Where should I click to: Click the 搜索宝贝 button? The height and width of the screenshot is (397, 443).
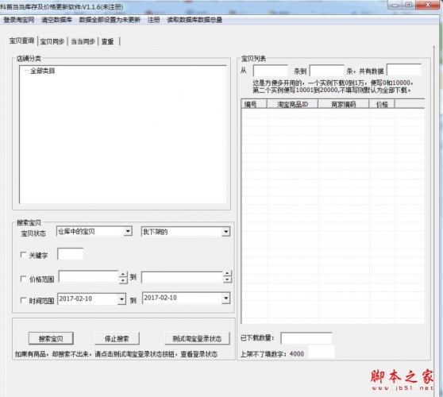tap(51, 338)
